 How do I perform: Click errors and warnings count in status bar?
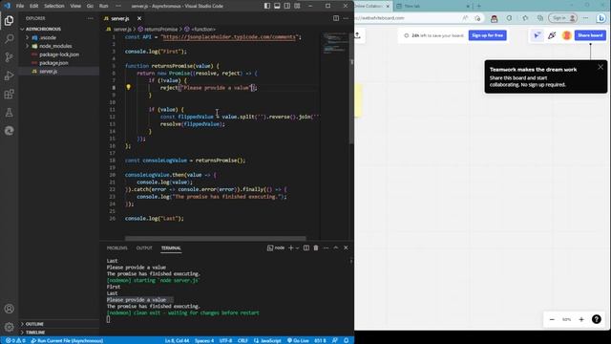click(x=15, y=340)
